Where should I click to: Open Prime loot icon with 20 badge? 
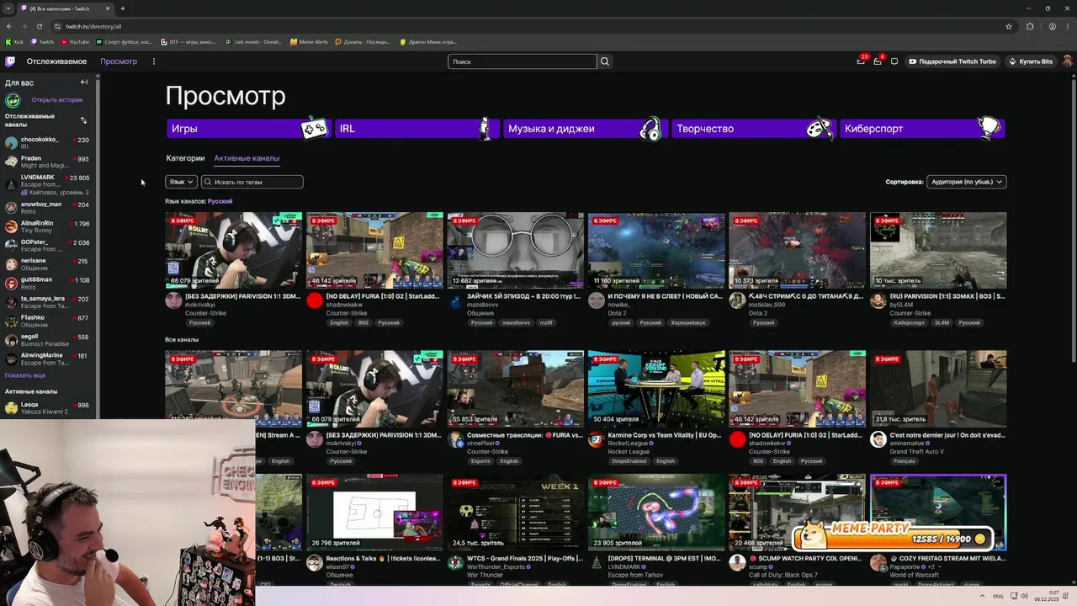click(x=861, y=61)
